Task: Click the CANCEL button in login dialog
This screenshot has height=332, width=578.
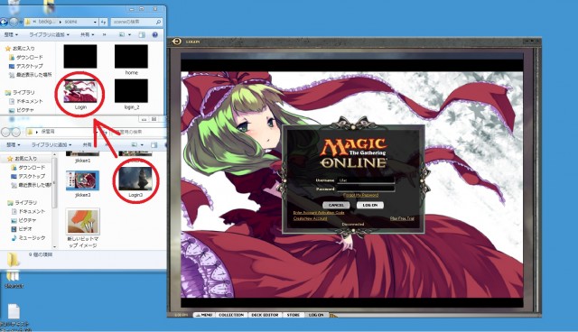Action: [x=336, y=205]
